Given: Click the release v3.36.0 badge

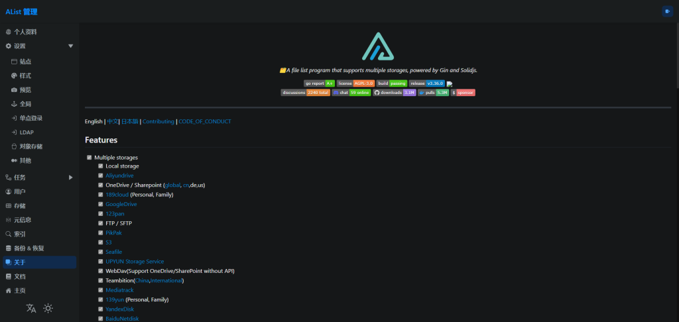Looking at the screenshot, I should tap(426, 83).
